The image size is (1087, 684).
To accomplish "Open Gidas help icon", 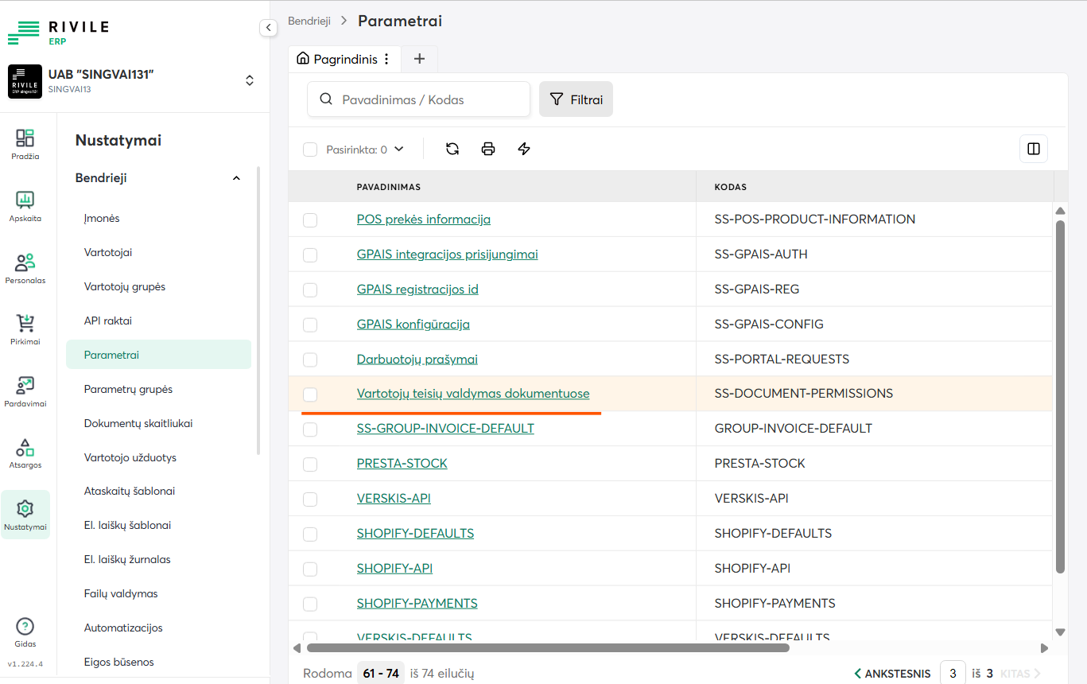I will (x=25, y=632).
